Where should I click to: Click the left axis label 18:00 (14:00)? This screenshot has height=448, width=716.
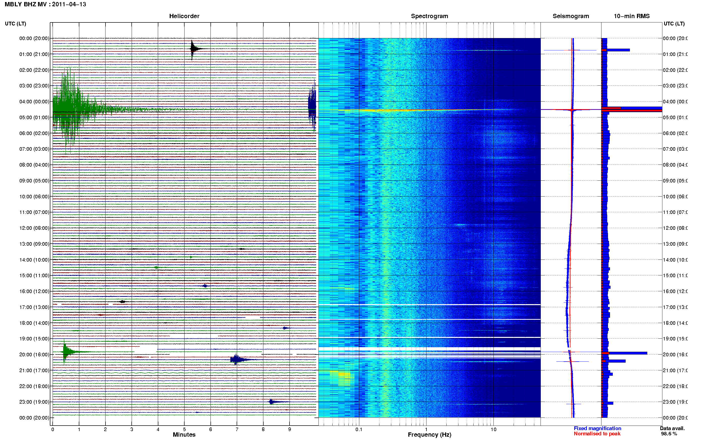[34, 323]
